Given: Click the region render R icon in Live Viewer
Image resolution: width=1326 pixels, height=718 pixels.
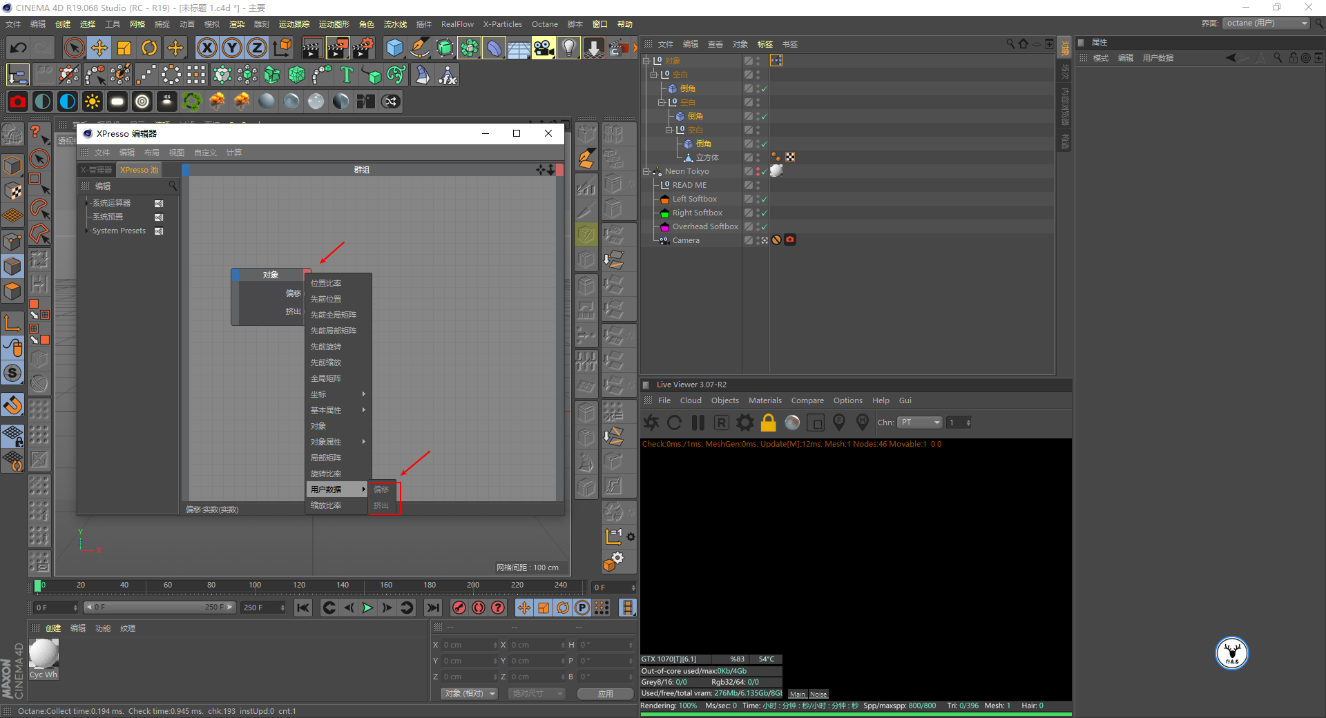Looking at the screenshot, I should tap(722, 423).
